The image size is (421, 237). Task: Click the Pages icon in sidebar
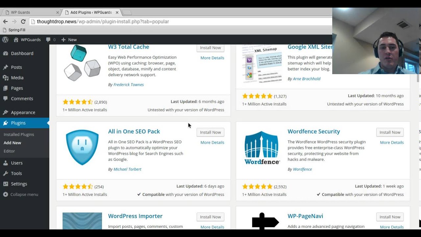point(5,88)
